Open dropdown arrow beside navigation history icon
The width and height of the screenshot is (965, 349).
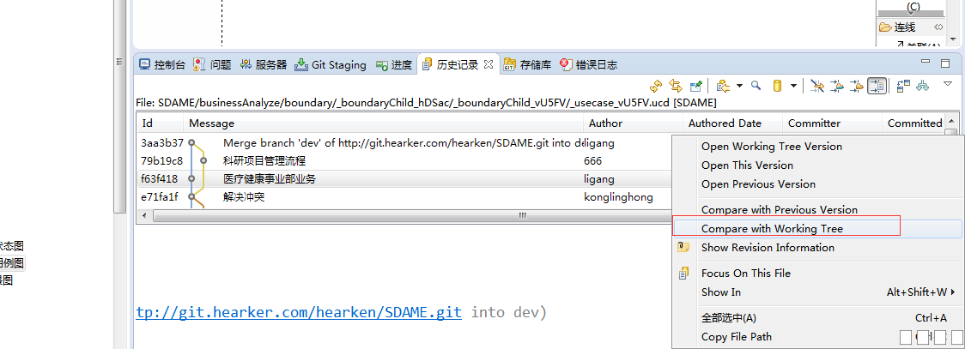point(738,86)
